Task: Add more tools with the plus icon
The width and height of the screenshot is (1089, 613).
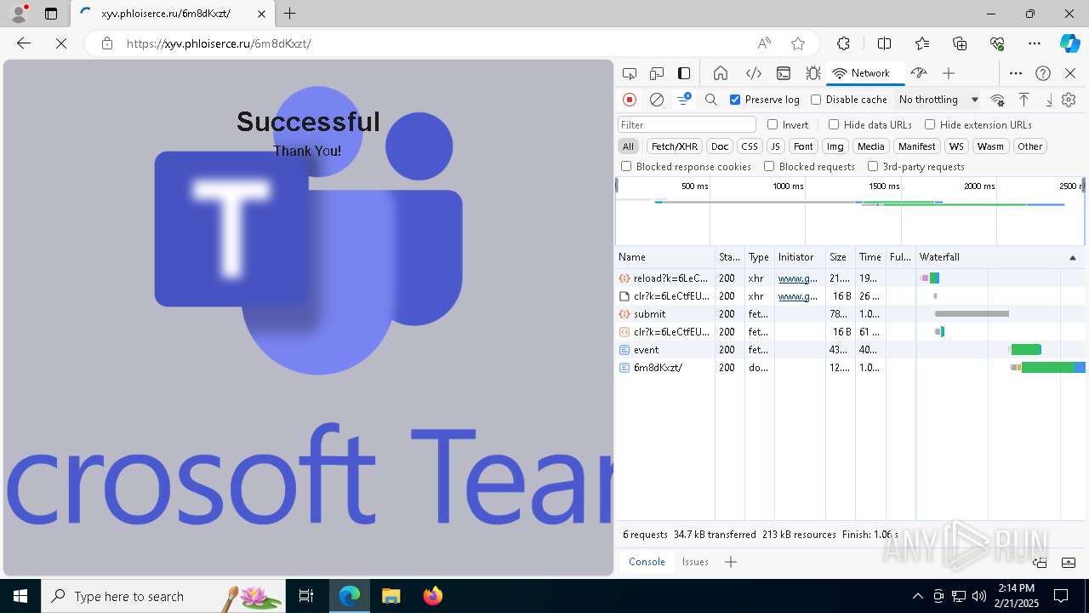Action: point(949,73)
